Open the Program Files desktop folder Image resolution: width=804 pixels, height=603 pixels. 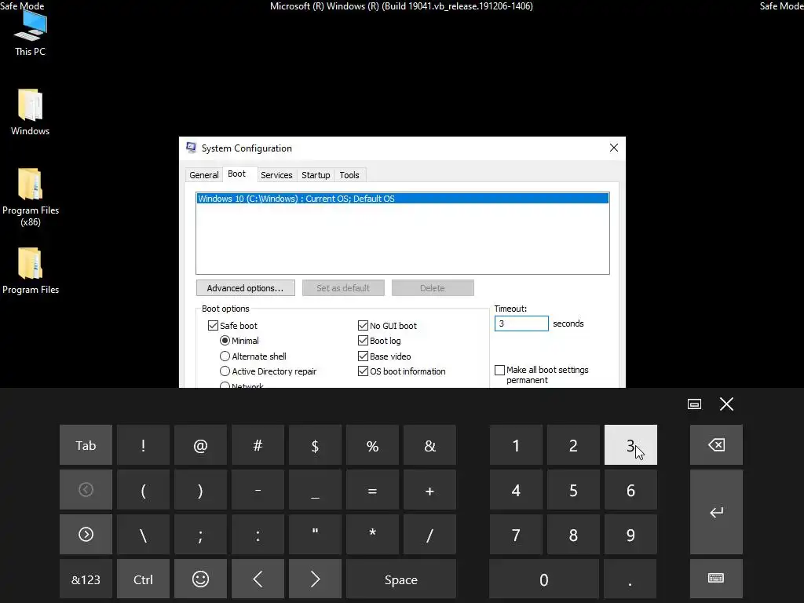coord(31,271)
